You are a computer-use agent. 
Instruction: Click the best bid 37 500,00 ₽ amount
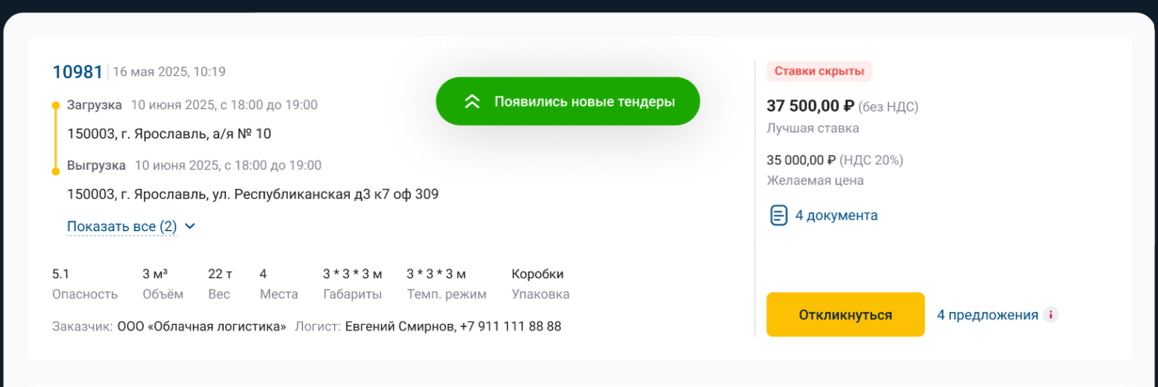tap(810, 106)
